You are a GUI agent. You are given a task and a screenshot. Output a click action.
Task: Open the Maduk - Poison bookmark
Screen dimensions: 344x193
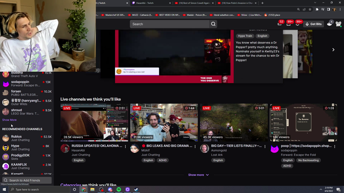(195, 15)
